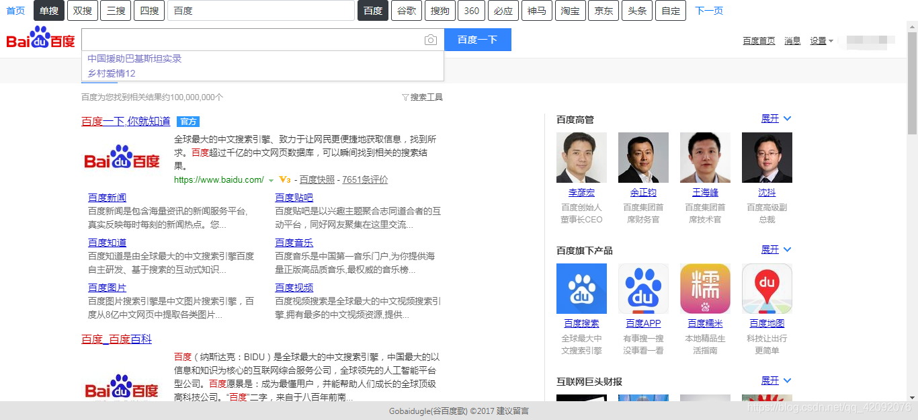Viewport: 918px width, 420px height.
Task: Click the 官方 official badge label
Action: [187, 122]
